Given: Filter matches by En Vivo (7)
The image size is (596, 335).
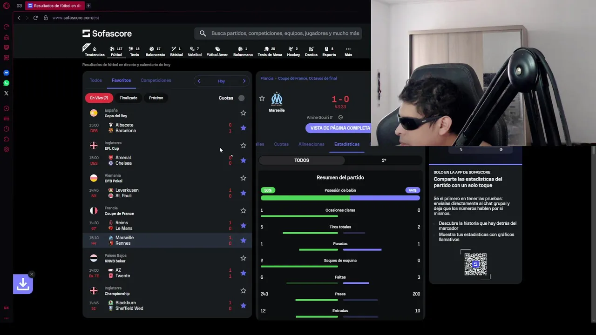Looking at the screenshot, I should pos(99,98).
